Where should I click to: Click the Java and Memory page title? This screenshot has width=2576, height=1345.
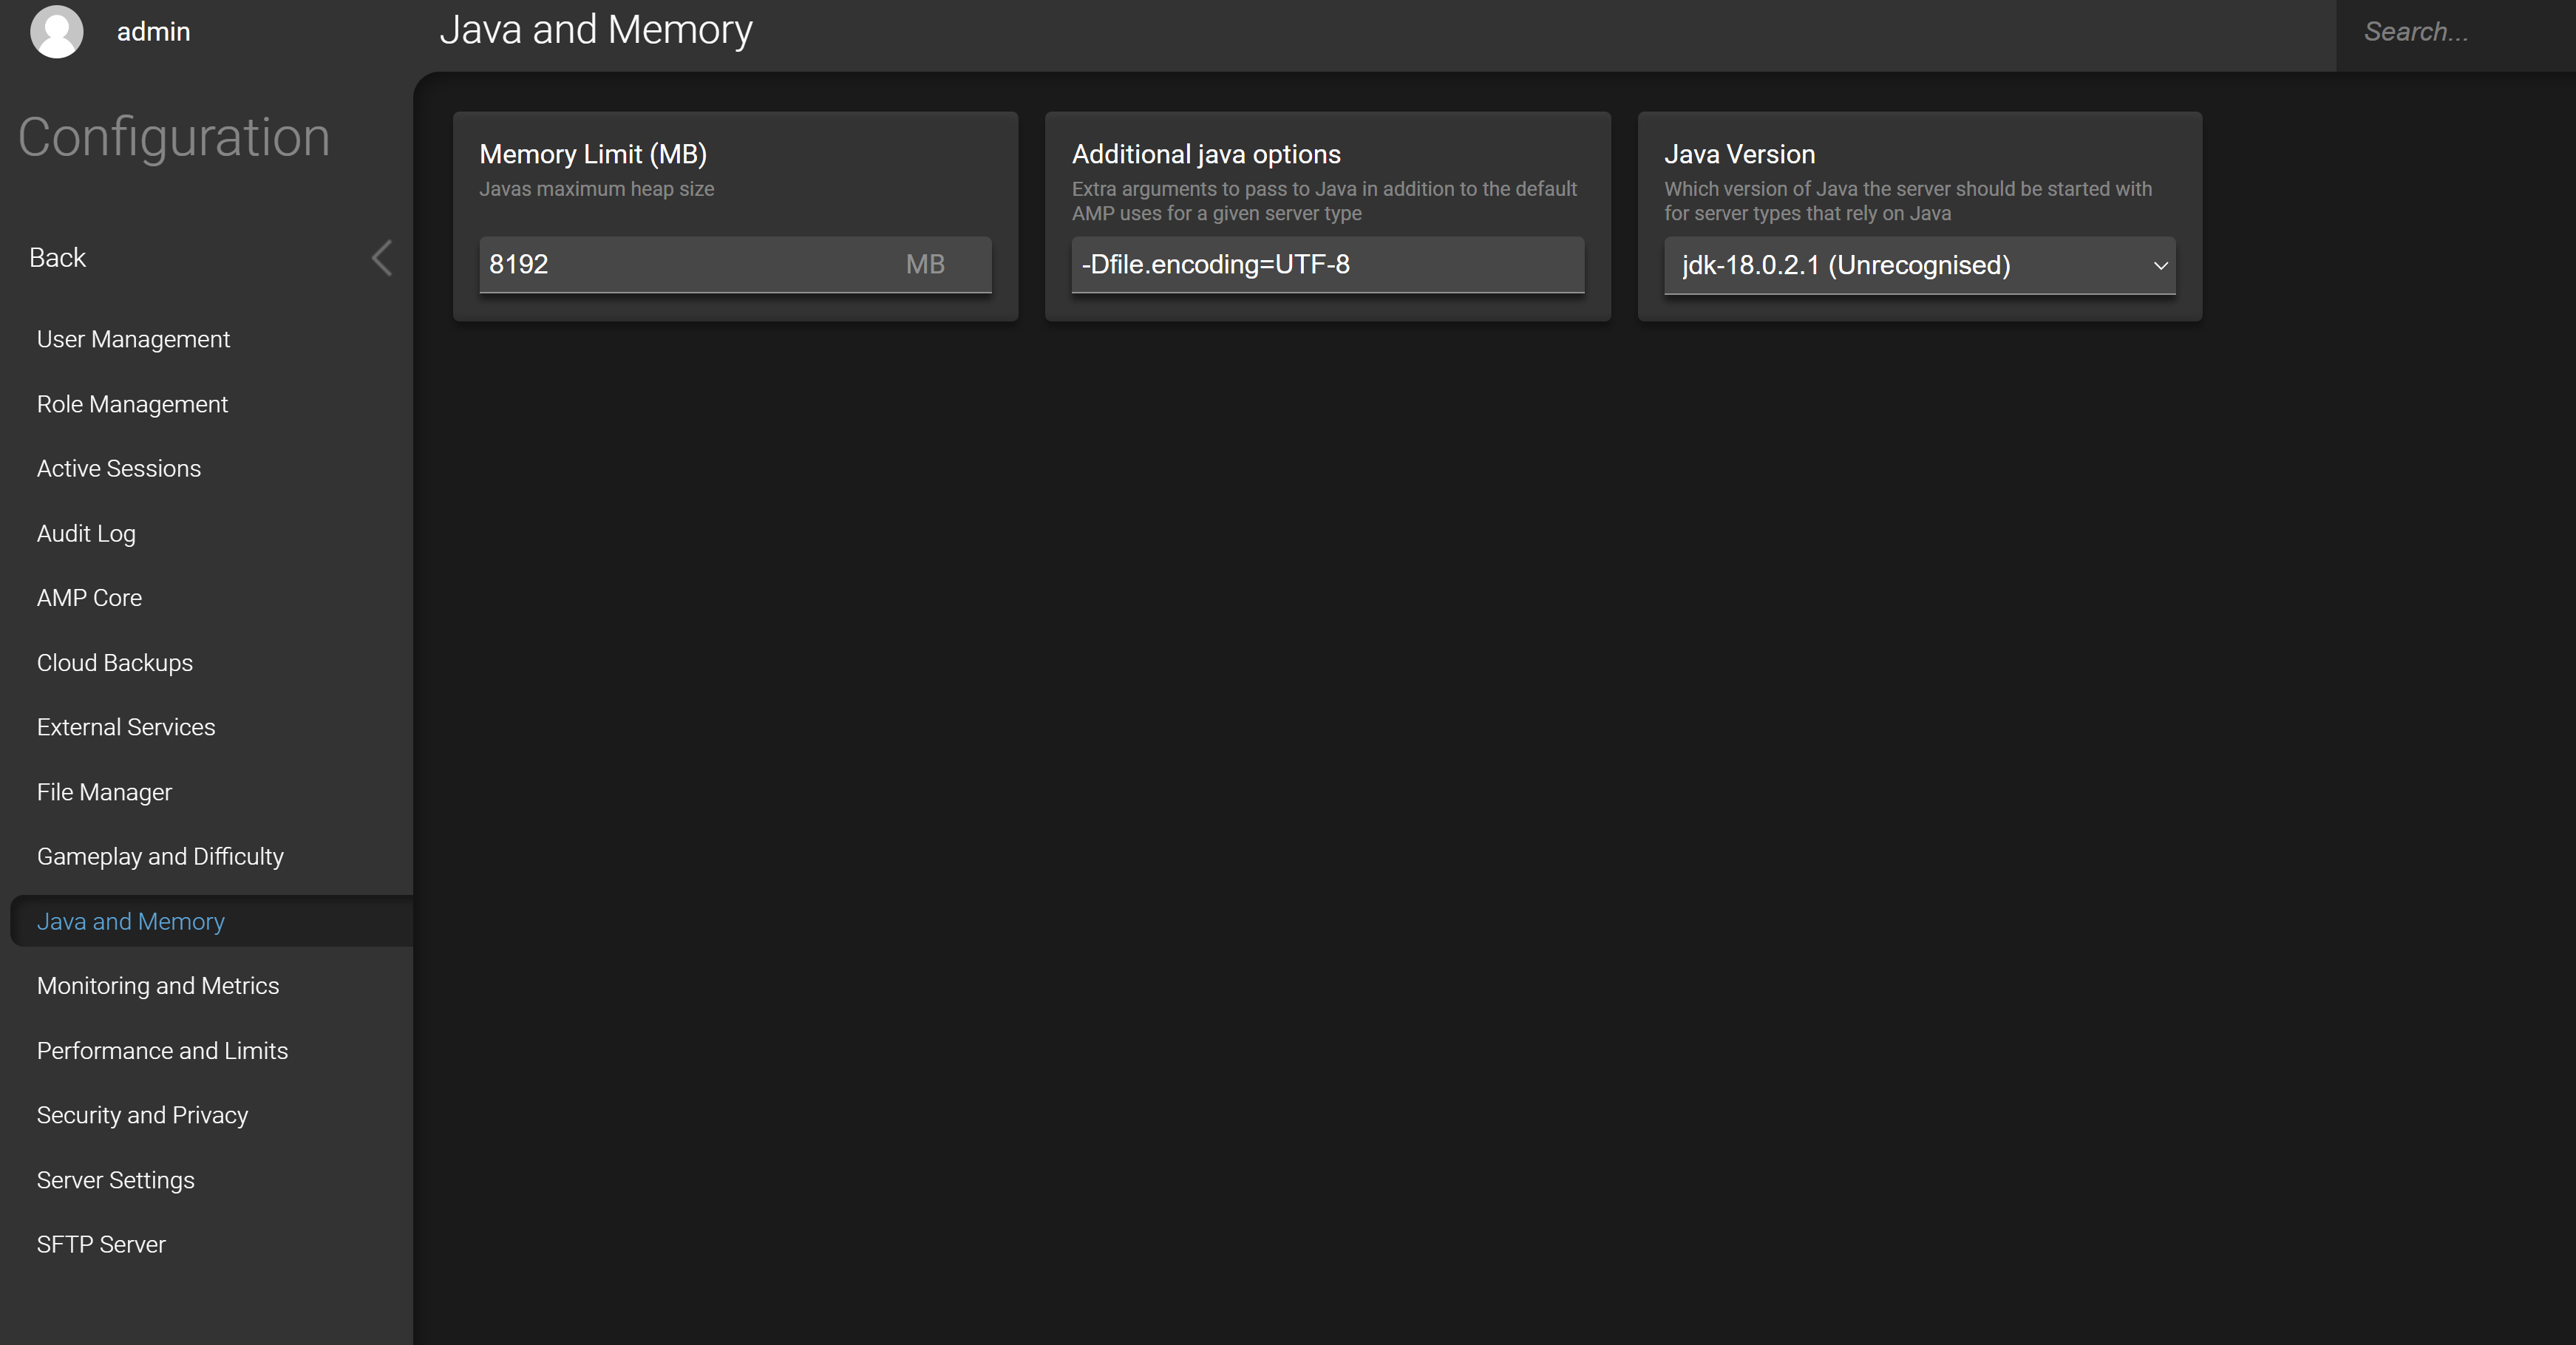click(x=596, y=30)
